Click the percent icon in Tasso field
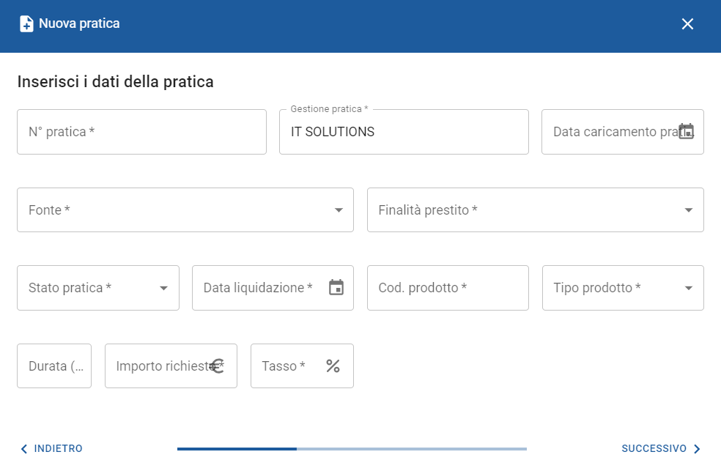The image size is (721, 471). [333, 366]
